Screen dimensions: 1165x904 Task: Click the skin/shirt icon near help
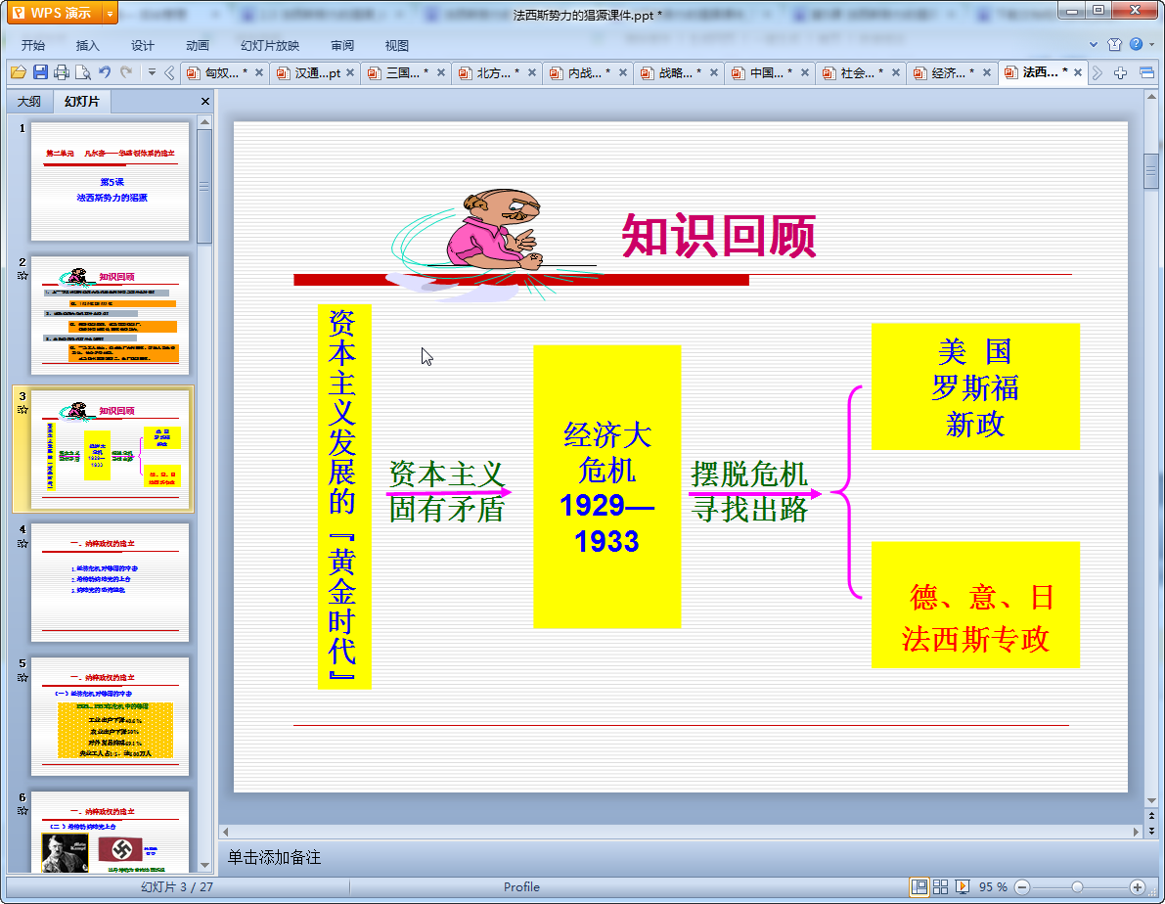click(x=1114, y=45)
